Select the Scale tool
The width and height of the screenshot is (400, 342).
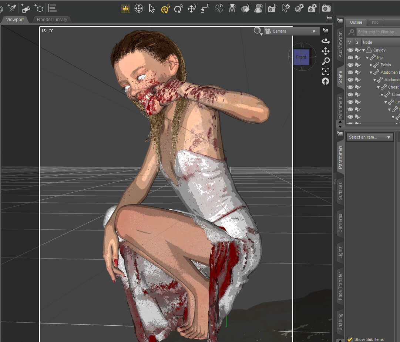point(205,9)
